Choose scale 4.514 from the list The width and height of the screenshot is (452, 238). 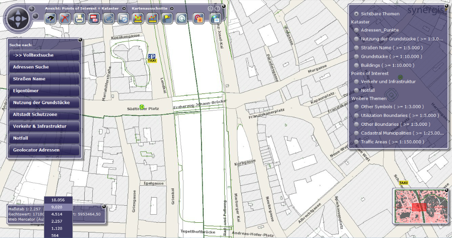[x=57, y=214]
